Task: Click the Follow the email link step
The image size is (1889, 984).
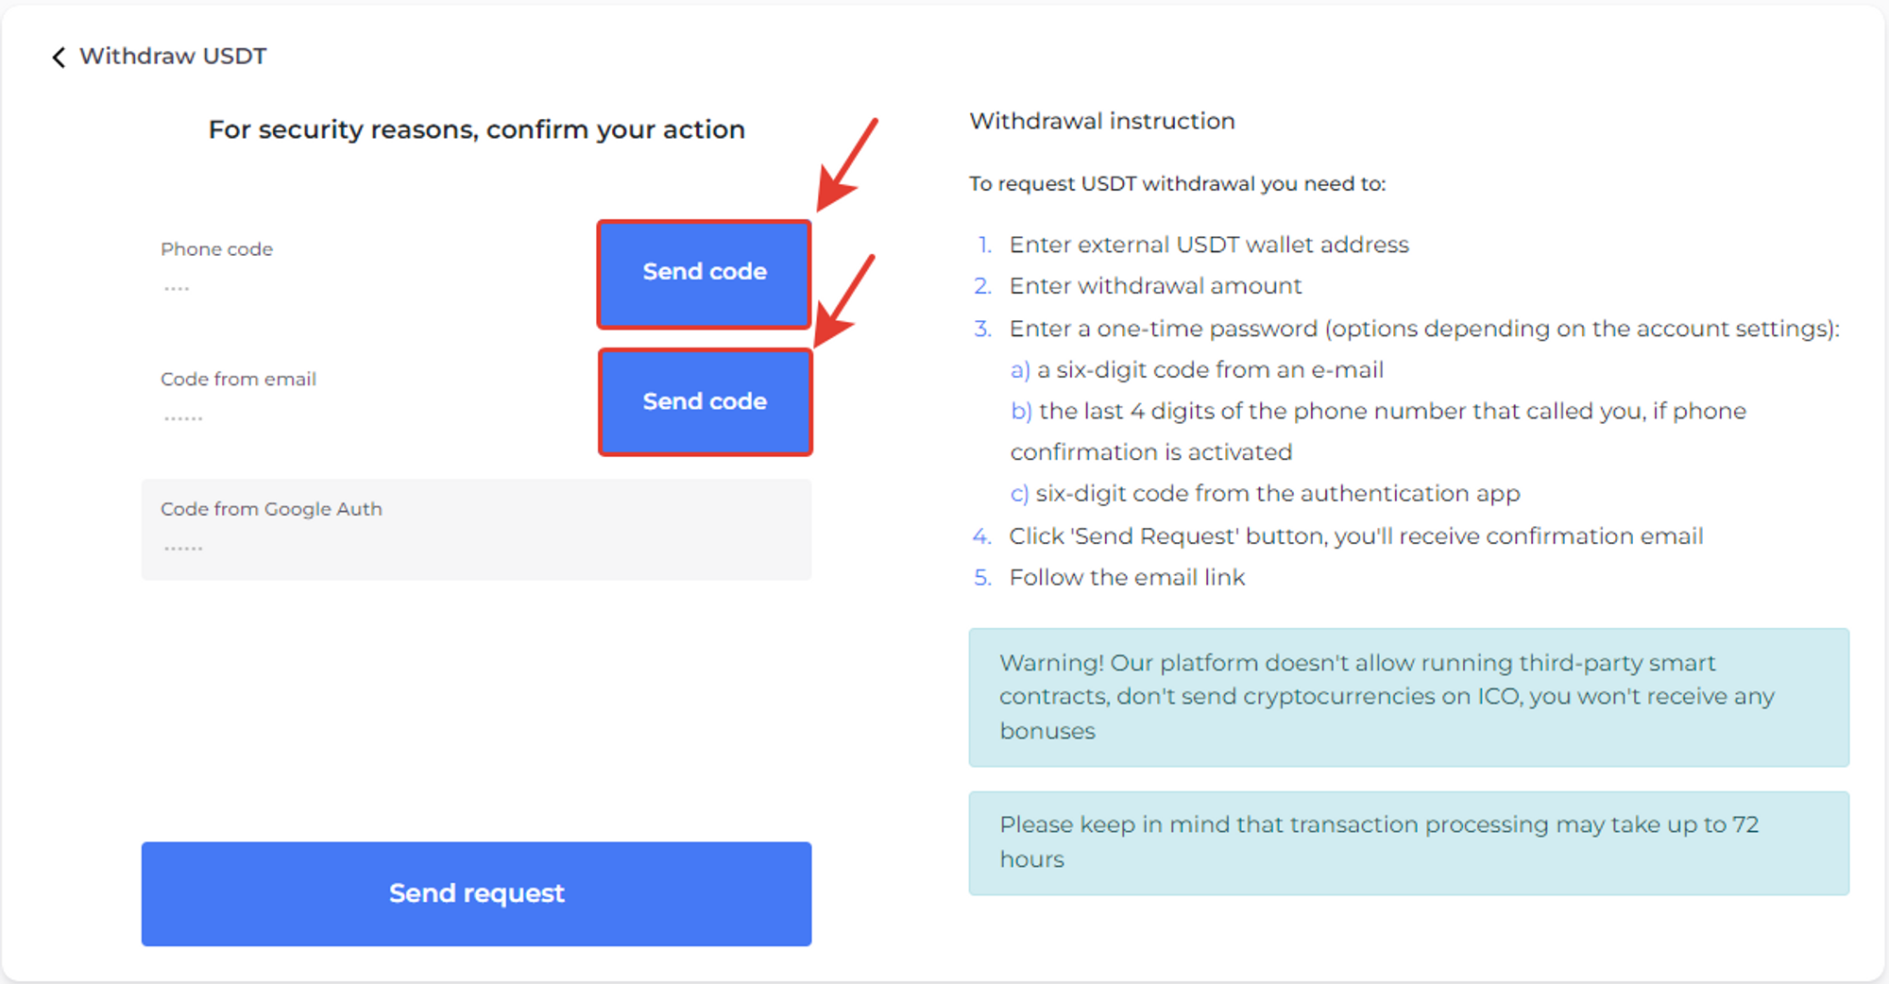Action: (1127, 577)
